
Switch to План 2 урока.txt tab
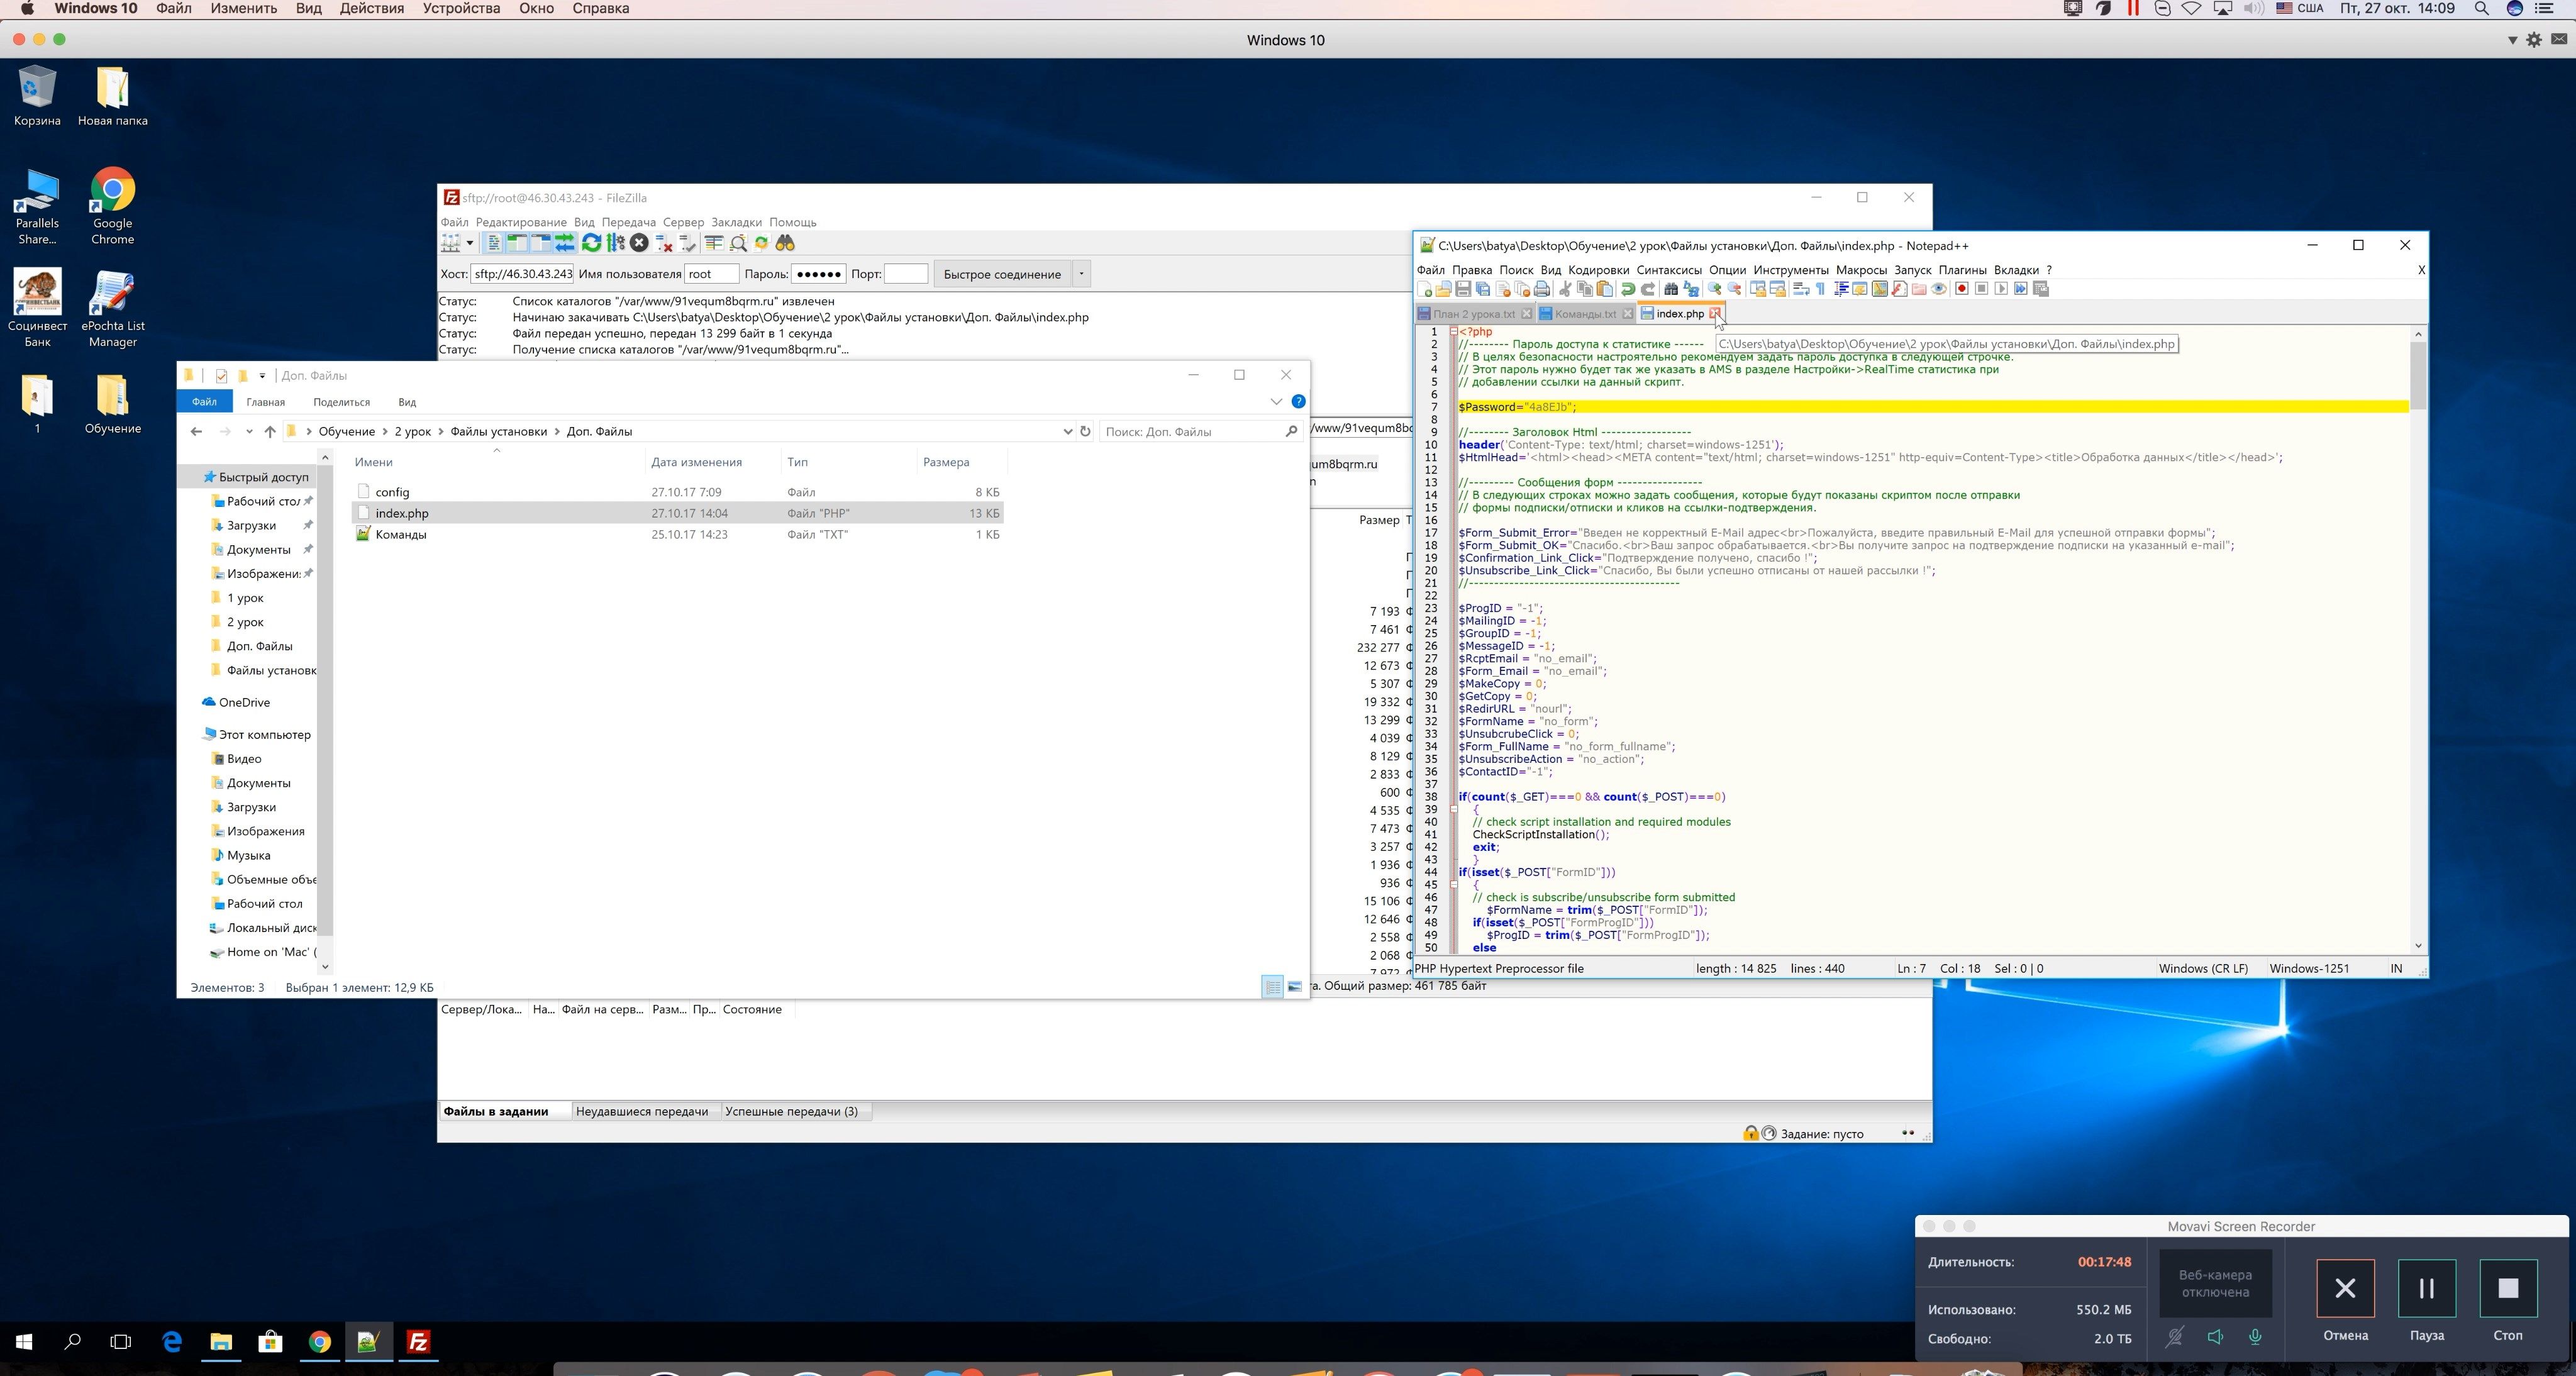(x=1474, y=314)
